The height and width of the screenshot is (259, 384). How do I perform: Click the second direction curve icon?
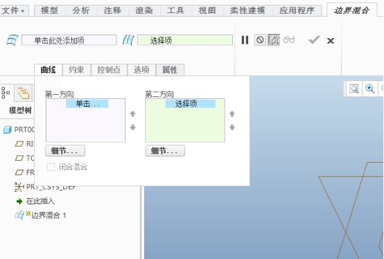128,40
